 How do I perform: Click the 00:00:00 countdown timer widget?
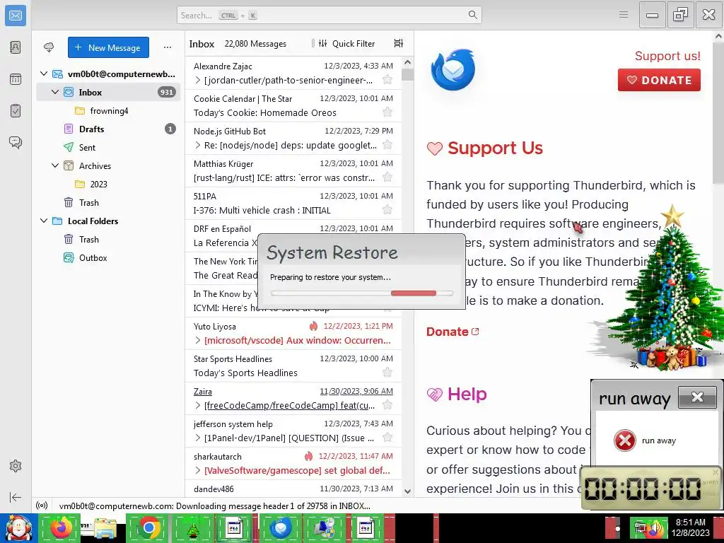pyautogui.click(x=650, y=488)
